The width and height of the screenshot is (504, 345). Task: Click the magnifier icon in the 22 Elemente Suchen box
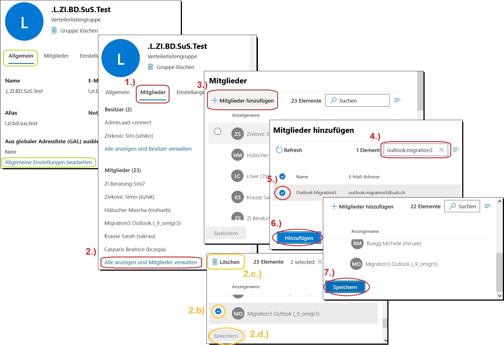[453, 206]
